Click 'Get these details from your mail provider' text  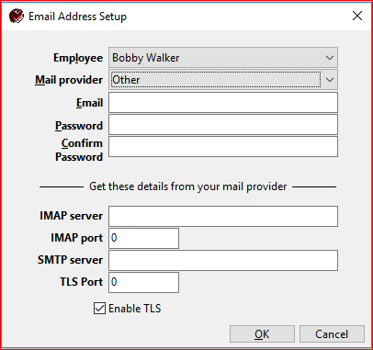pos(188,186)
